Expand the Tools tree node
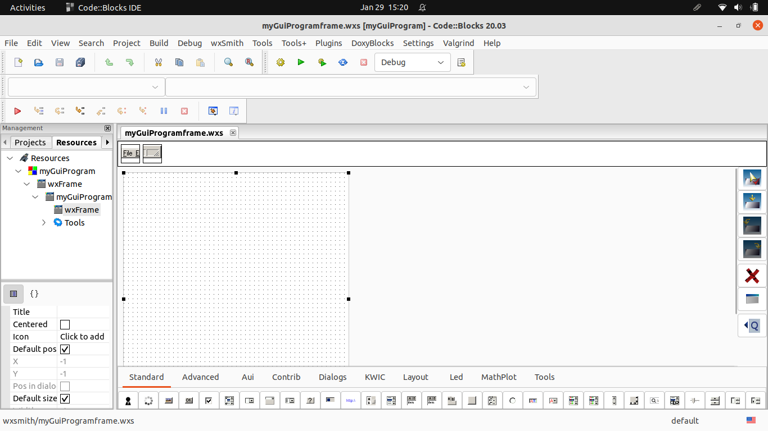The height and width of the screenshot is (431, 768). tap(44, 223)
